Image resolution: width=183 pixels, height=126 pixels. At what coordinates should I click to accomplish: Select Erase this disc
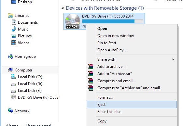(x=132, y=112)
